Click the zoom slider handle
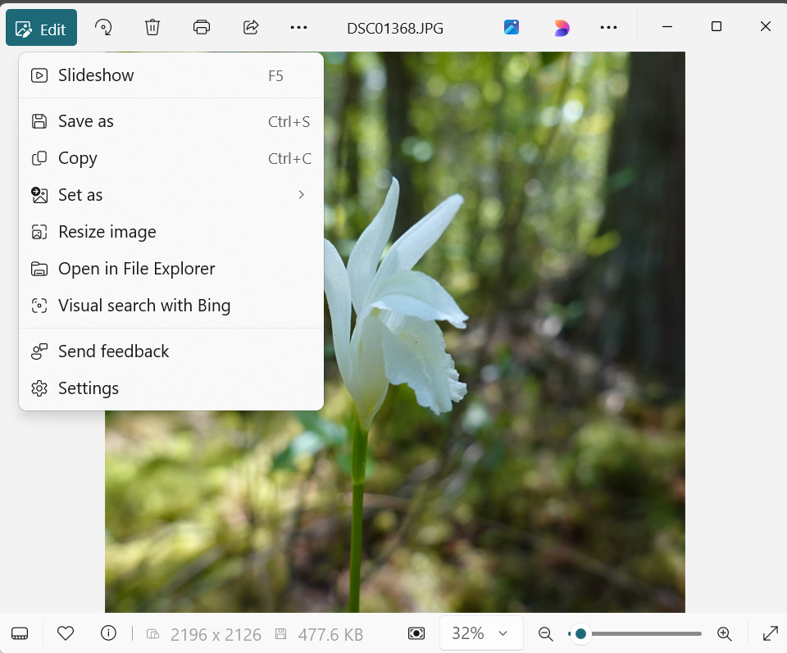 (580, 633)
